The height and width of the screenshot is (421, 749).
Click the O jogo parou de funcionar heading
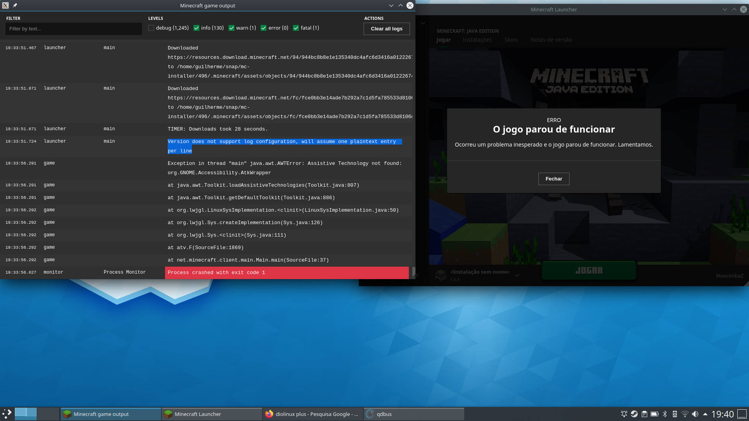point(554,129)
